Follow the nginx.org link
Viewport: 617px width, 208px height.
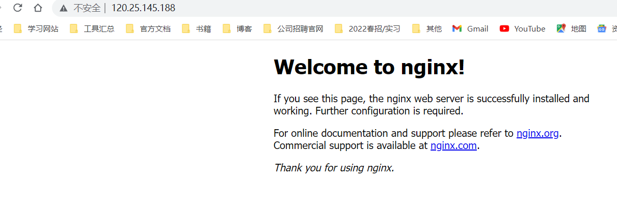pos(538,134)
